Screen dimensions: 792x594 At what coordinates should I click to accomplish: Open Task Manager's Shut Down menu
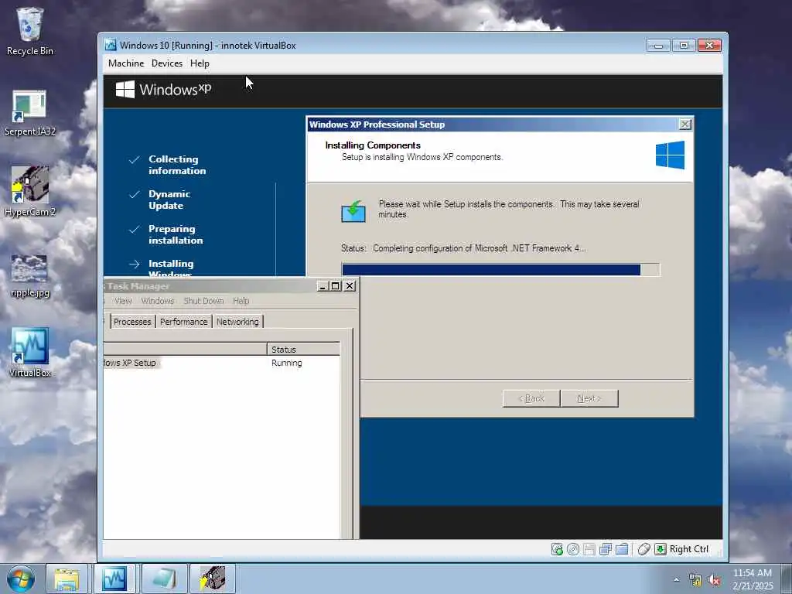click(x=203, y=301)
